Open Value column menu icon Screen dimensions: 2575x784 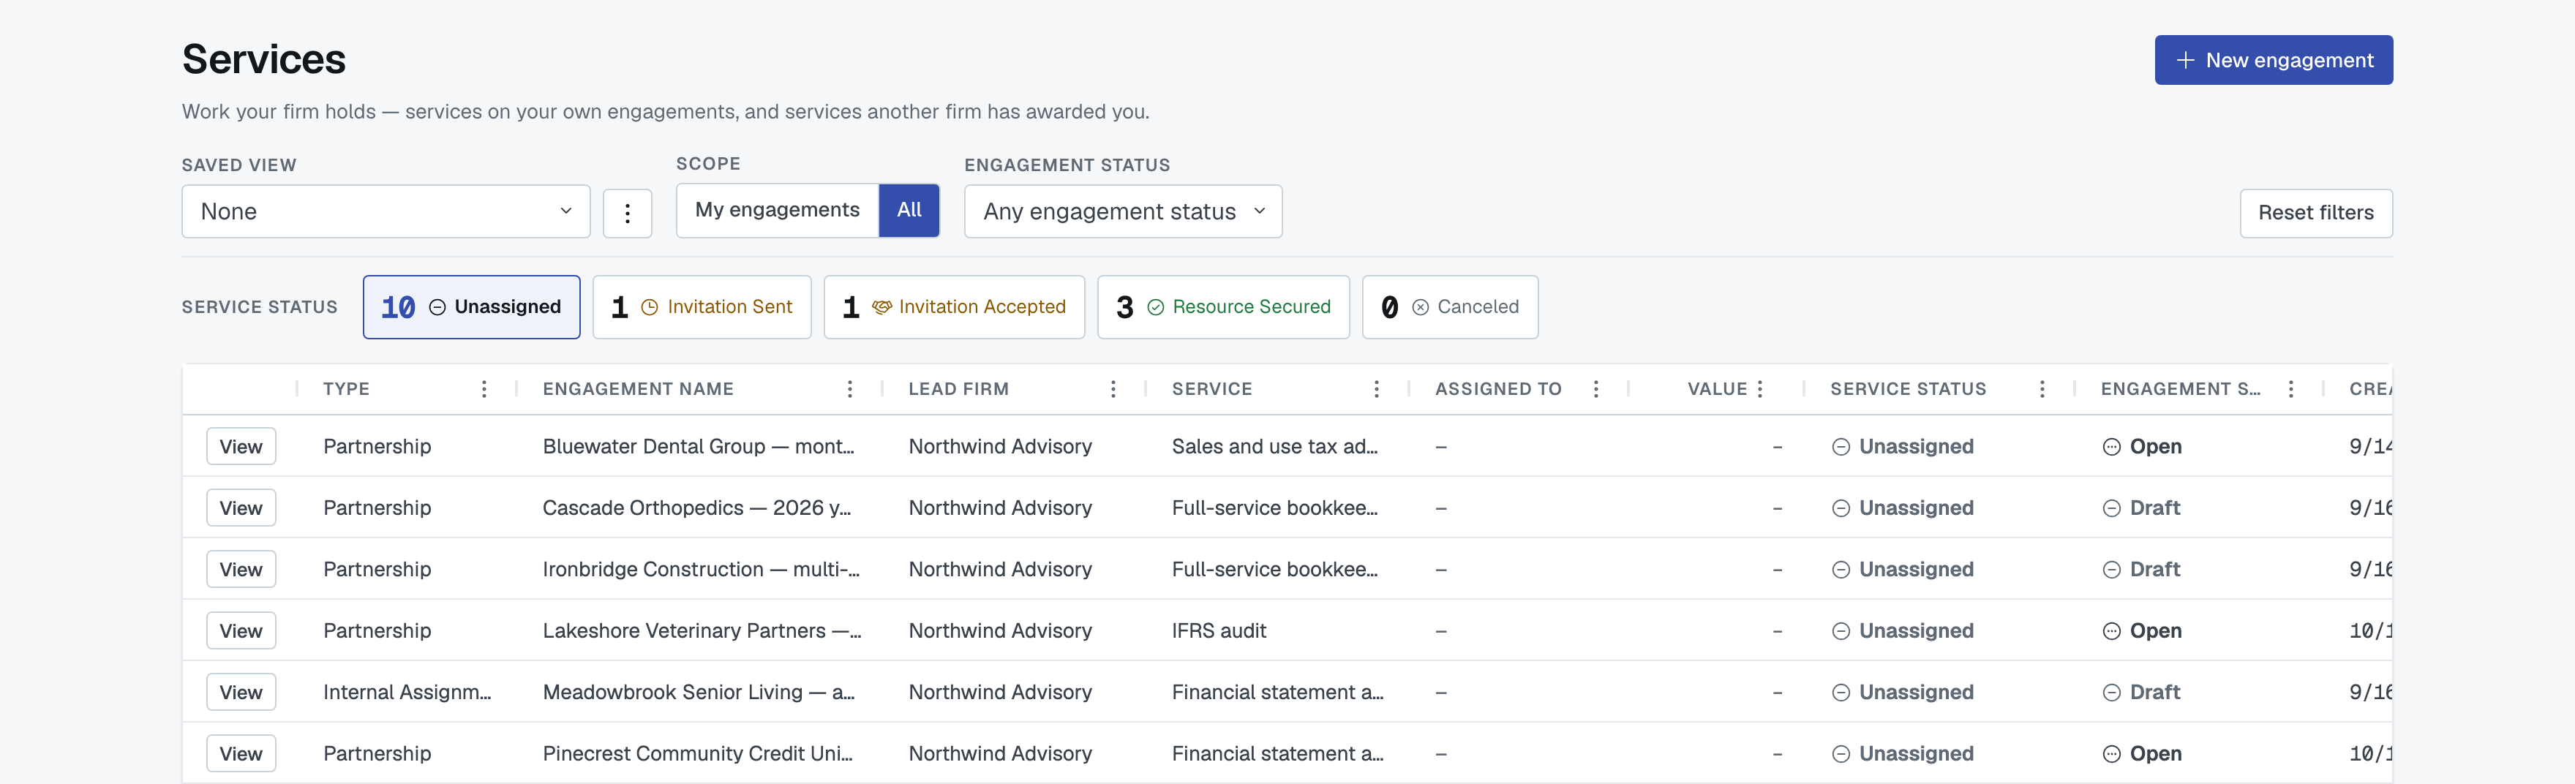point(1759,390)
